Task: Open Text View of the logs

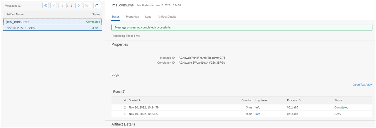Action: [x=363, y=85]
